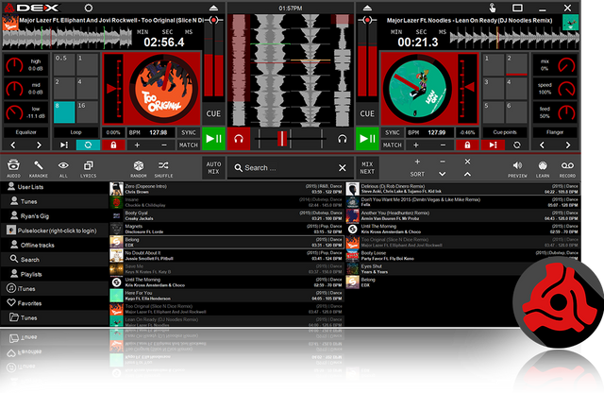604x393 pixels.
Task: Go to previous Equalizer panel with left arrow
Action: tap(13, 145)
